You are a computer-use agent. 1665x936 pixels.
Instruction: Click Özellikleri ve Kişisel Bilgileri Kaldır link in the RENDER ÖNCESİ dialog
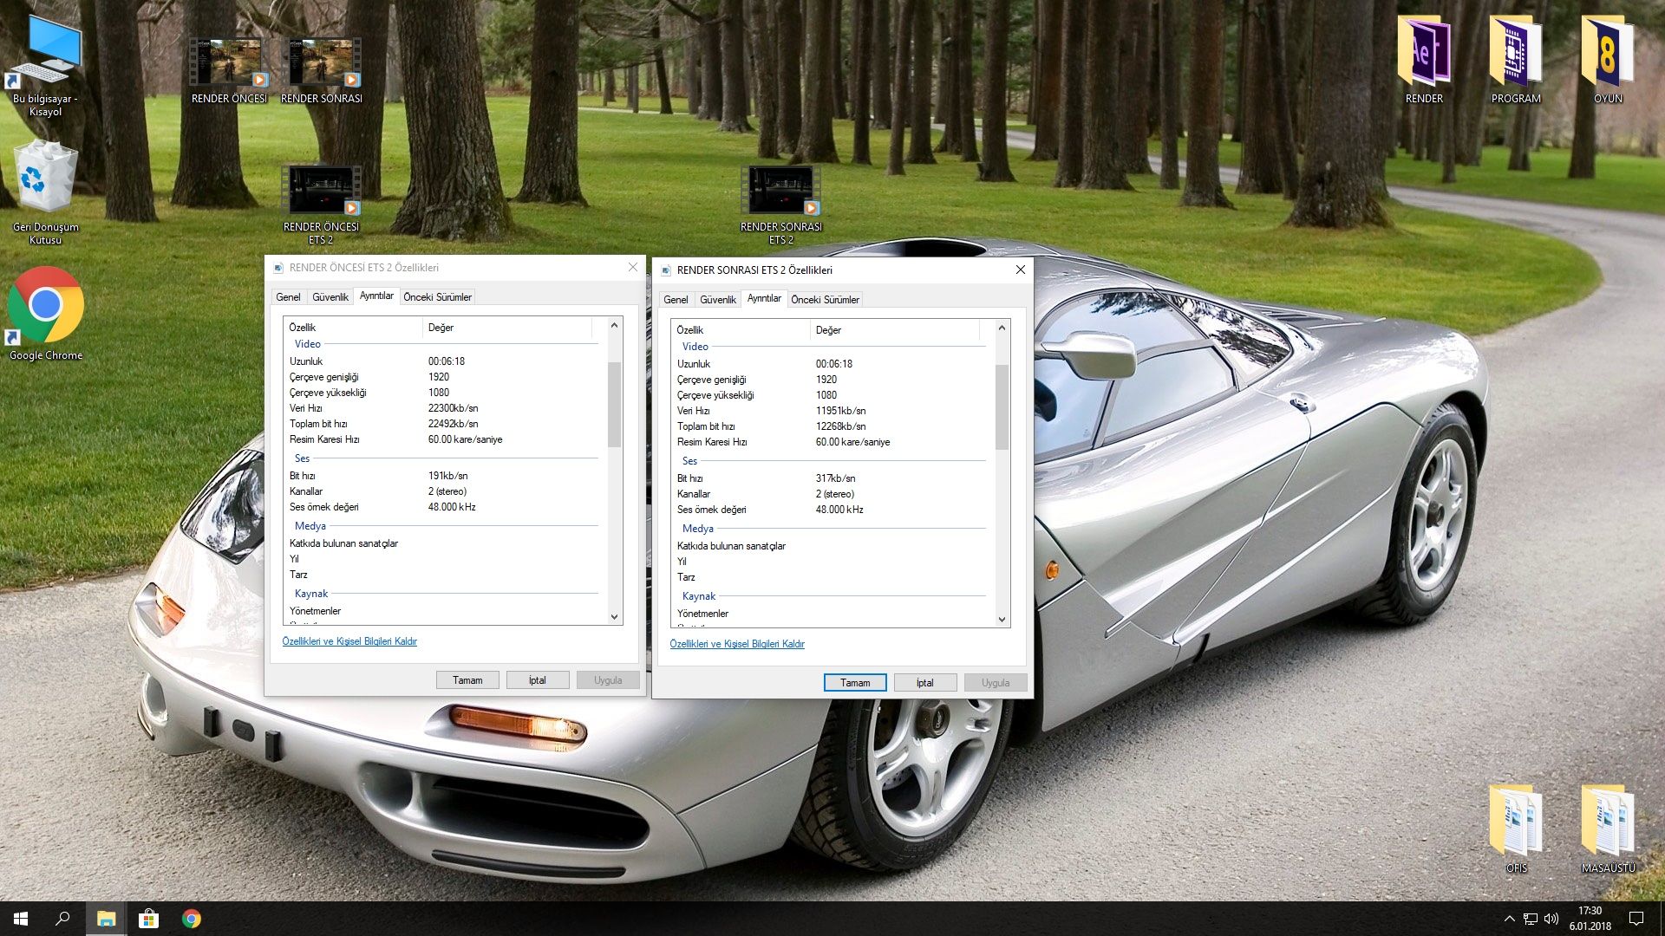(349, 642)
